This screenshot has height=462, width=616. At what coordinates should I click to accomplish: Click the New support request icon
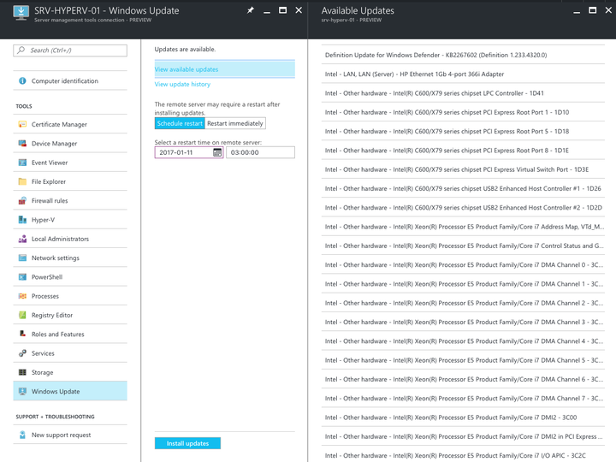[22, 435]
